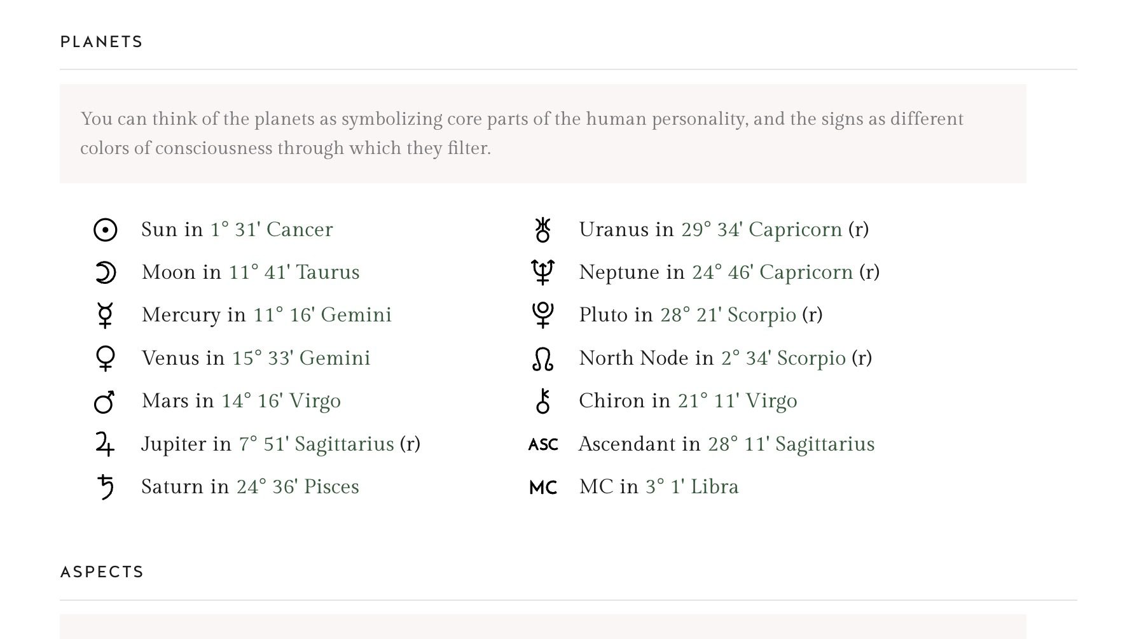Click the Sun glyph icon
This screenshot has height=639, width=1146.
click(105, 230)
